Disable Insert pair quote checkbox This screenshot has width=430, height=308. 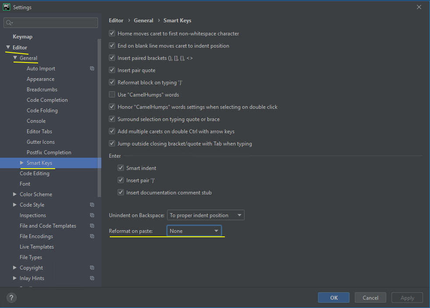(x=112, y=70)
